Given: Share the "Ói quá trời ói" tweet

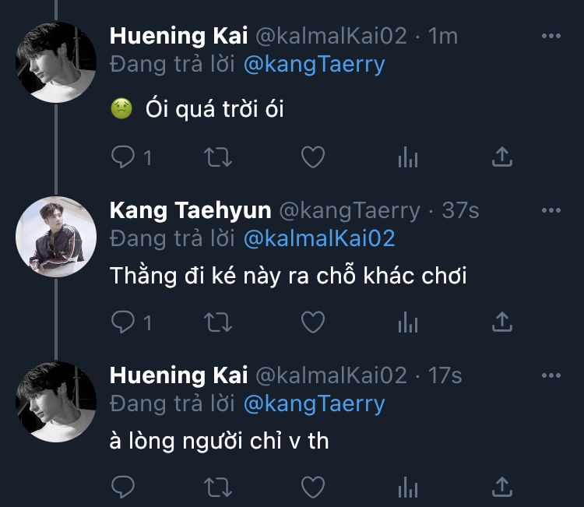Looking at the screenshot, I should coord(503,157).
